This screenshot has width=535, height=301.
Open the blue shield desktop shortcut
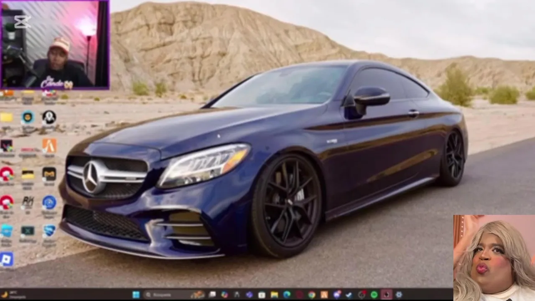point(49,230)
